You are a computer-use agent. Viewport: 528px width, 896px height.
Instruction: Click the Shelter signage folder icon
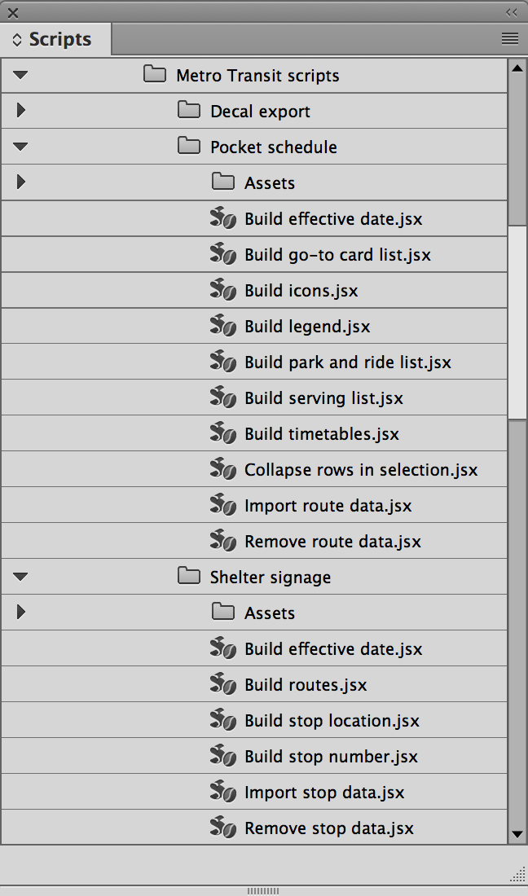click(189, 577)
